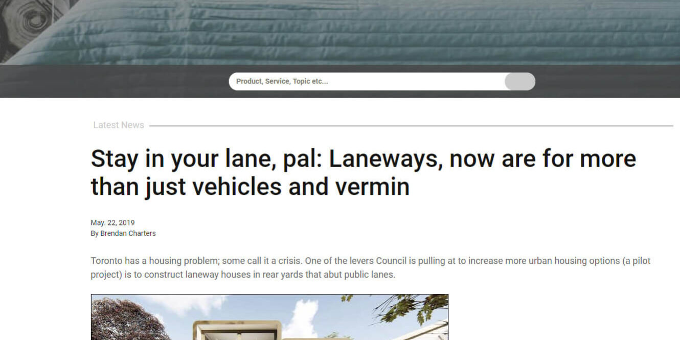This screenshot has height=340, width=680.
Task: Click the 'Stay in your lane, pal' headline
Action: click(364, 173)
